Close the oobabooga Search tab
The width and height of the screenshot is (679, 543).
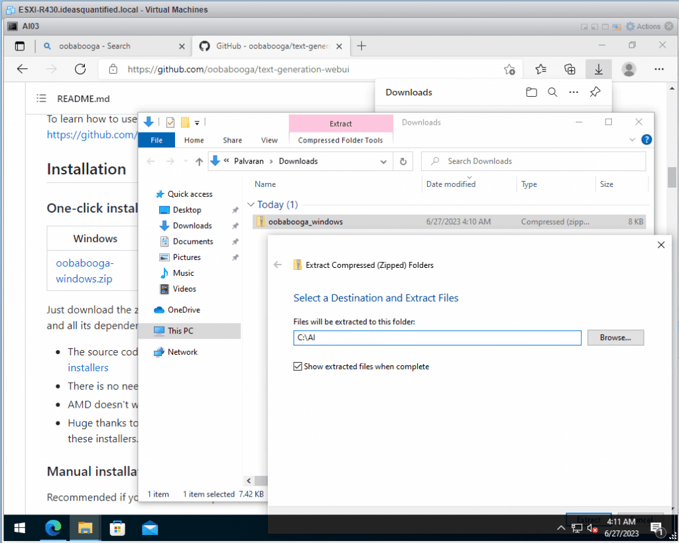click(182, 46)
